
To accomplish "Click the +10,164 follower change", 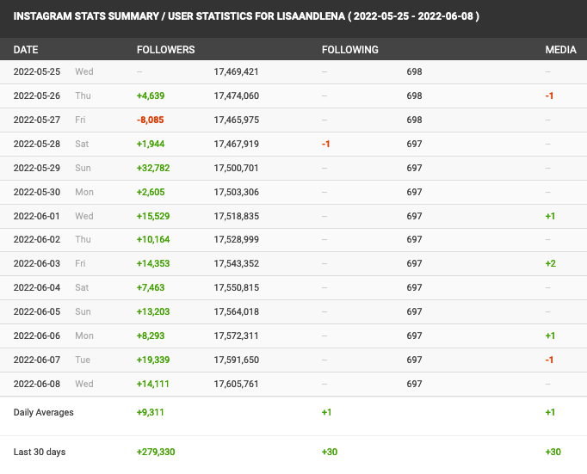I will point(153,239).
